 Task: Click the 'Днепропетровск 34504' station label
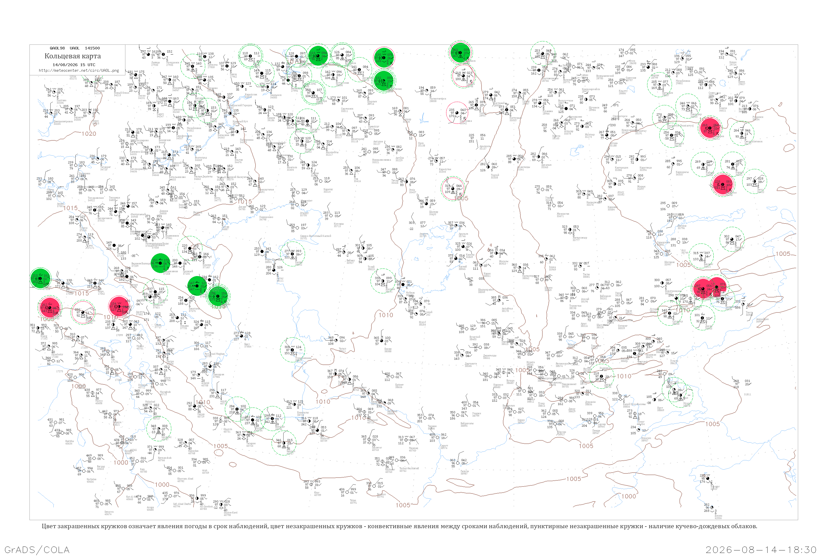(63, 123)
